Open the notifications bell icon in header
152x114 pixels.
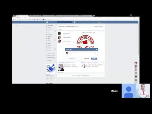(75, 22)
